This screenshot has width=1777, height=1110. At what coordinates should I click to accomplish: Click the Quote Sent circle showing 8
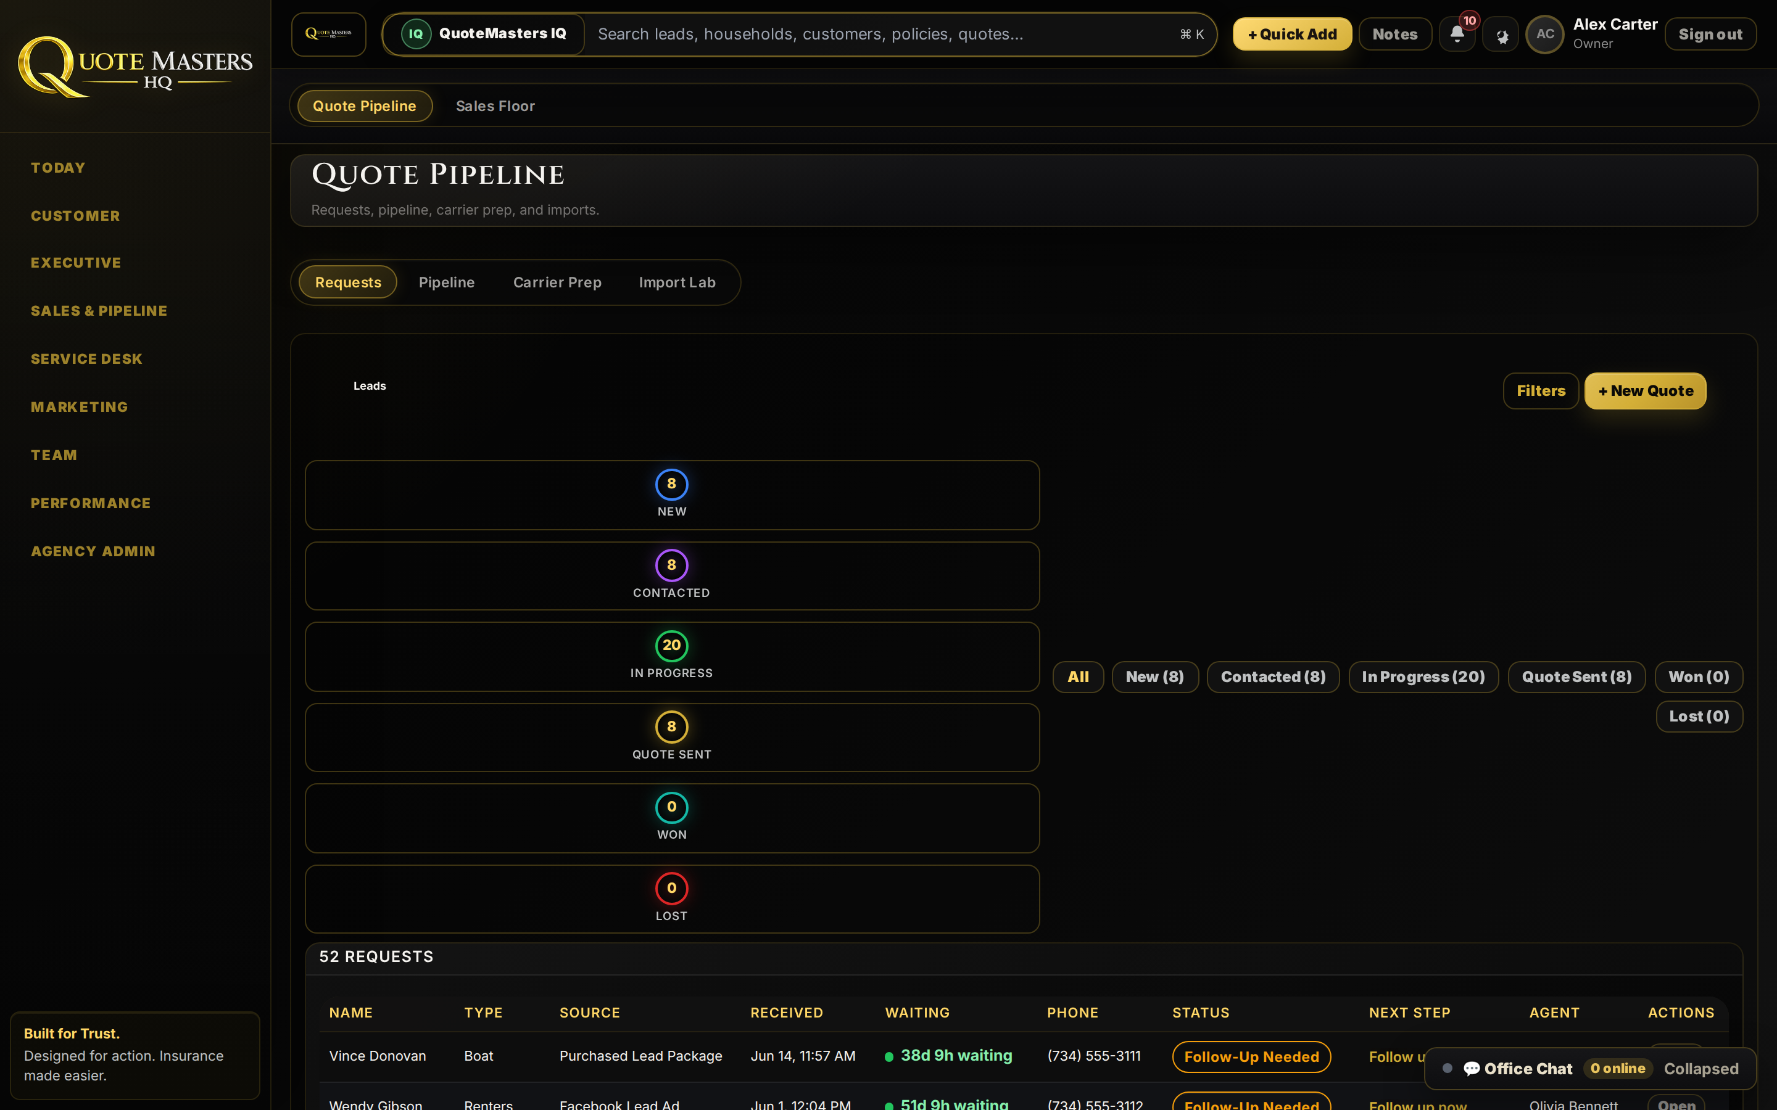tap(671, 727)
